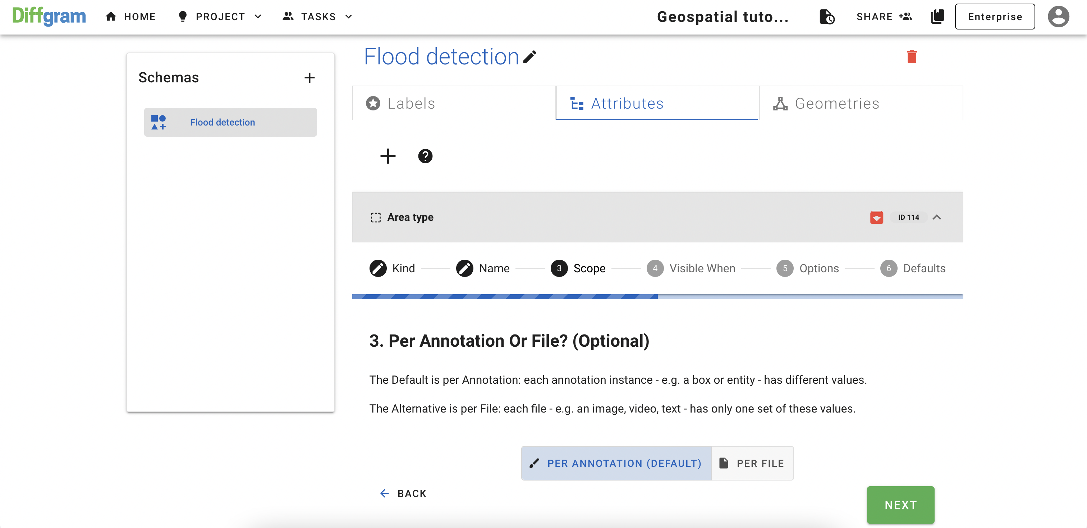This screenshot has width=1087, height=528.
Task: Open the file history clock icon
Action: click(827, 17)
